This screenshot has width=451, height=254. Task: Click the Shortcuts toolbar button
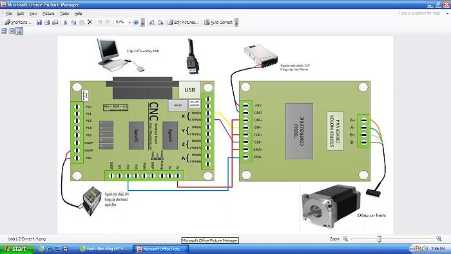click(17, 22)
